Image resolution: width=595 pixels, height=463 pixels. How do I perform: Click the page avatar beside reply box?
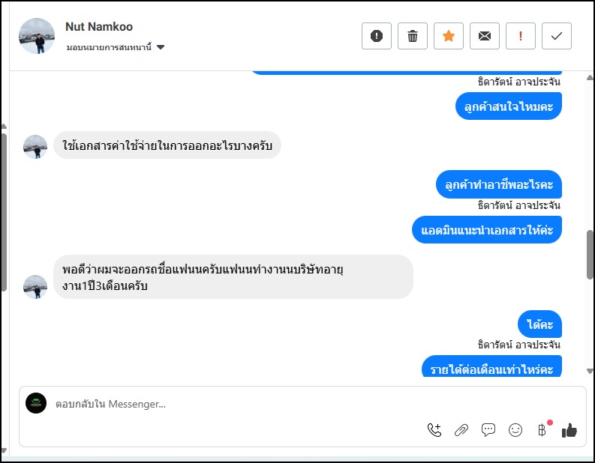[36, 403]
